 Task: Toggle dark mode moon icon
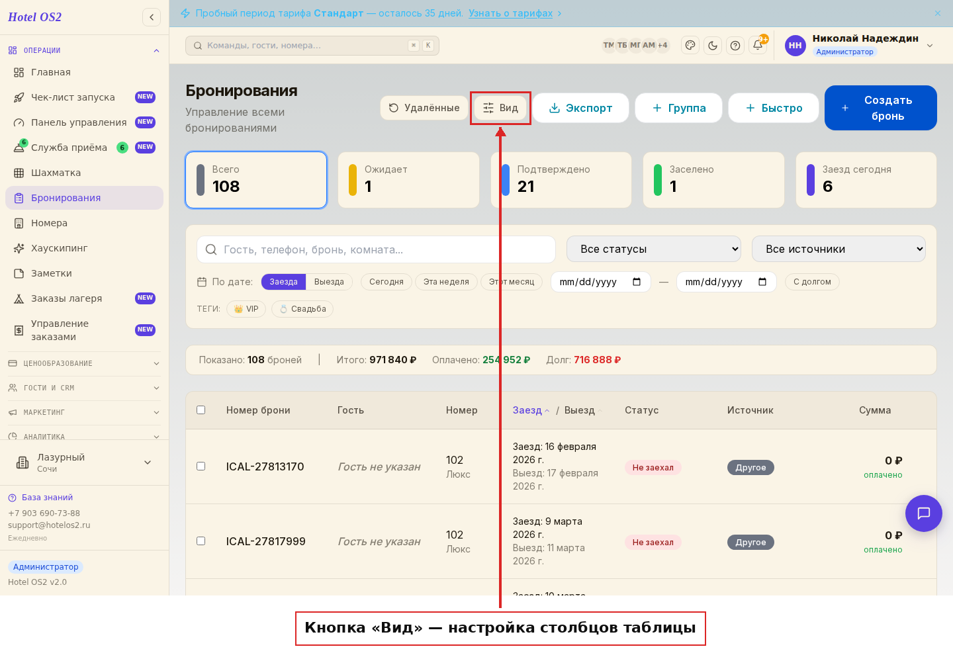(x=713, y=46)
